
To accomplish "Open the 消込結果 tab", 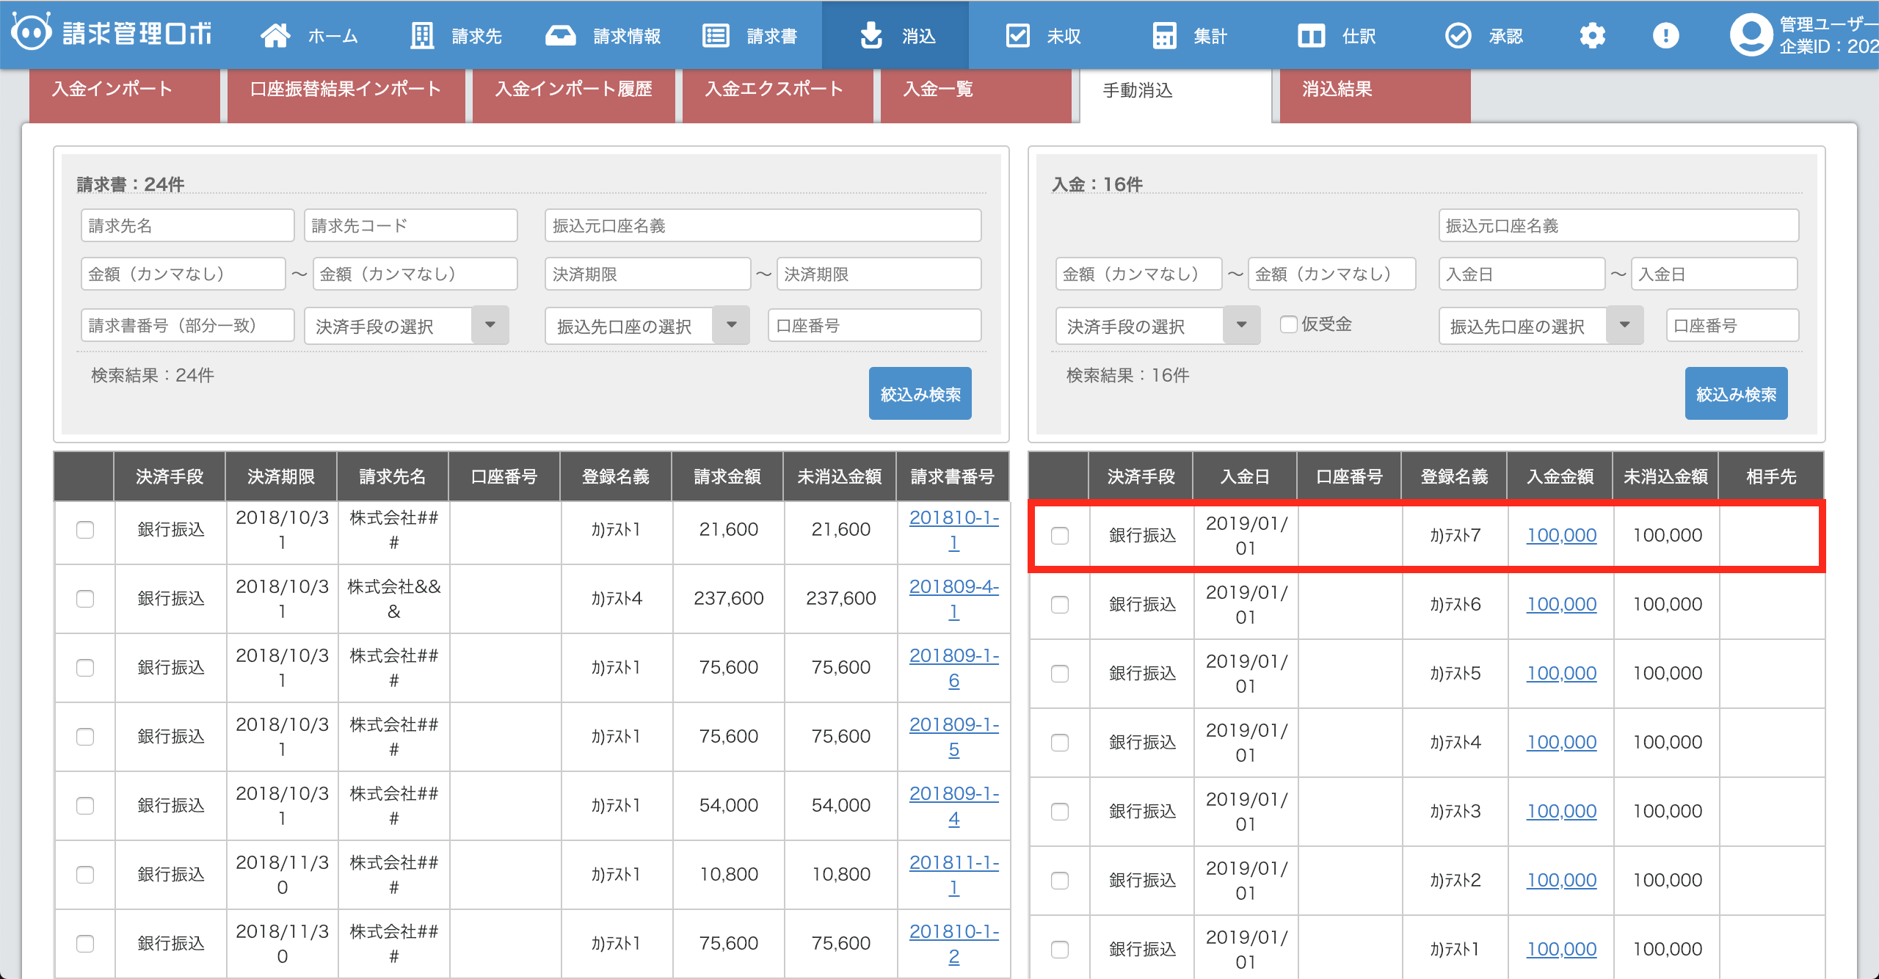I will coord(1337,90).
